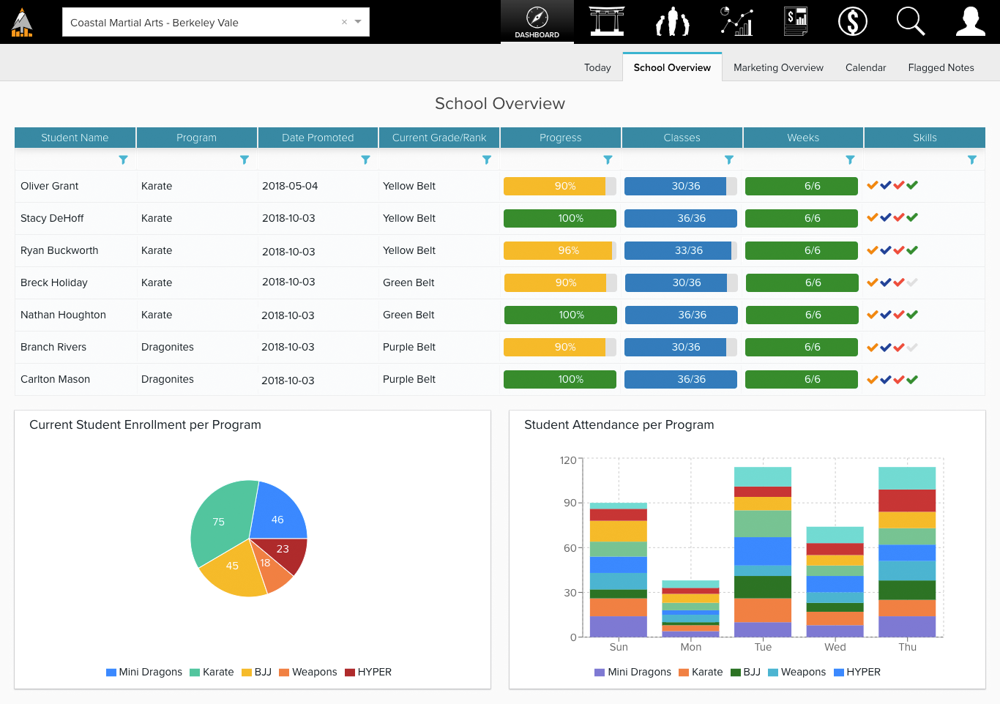Image resolution: width=1000 pixels, height=704 pixels.
Task: Switch to the Marketing Overview tab
Action: tap(778, 67)
